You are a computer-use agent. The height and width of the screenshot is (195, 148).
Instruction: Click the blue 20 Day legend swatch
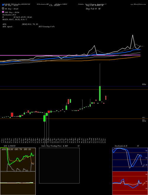tap(3, 5)
